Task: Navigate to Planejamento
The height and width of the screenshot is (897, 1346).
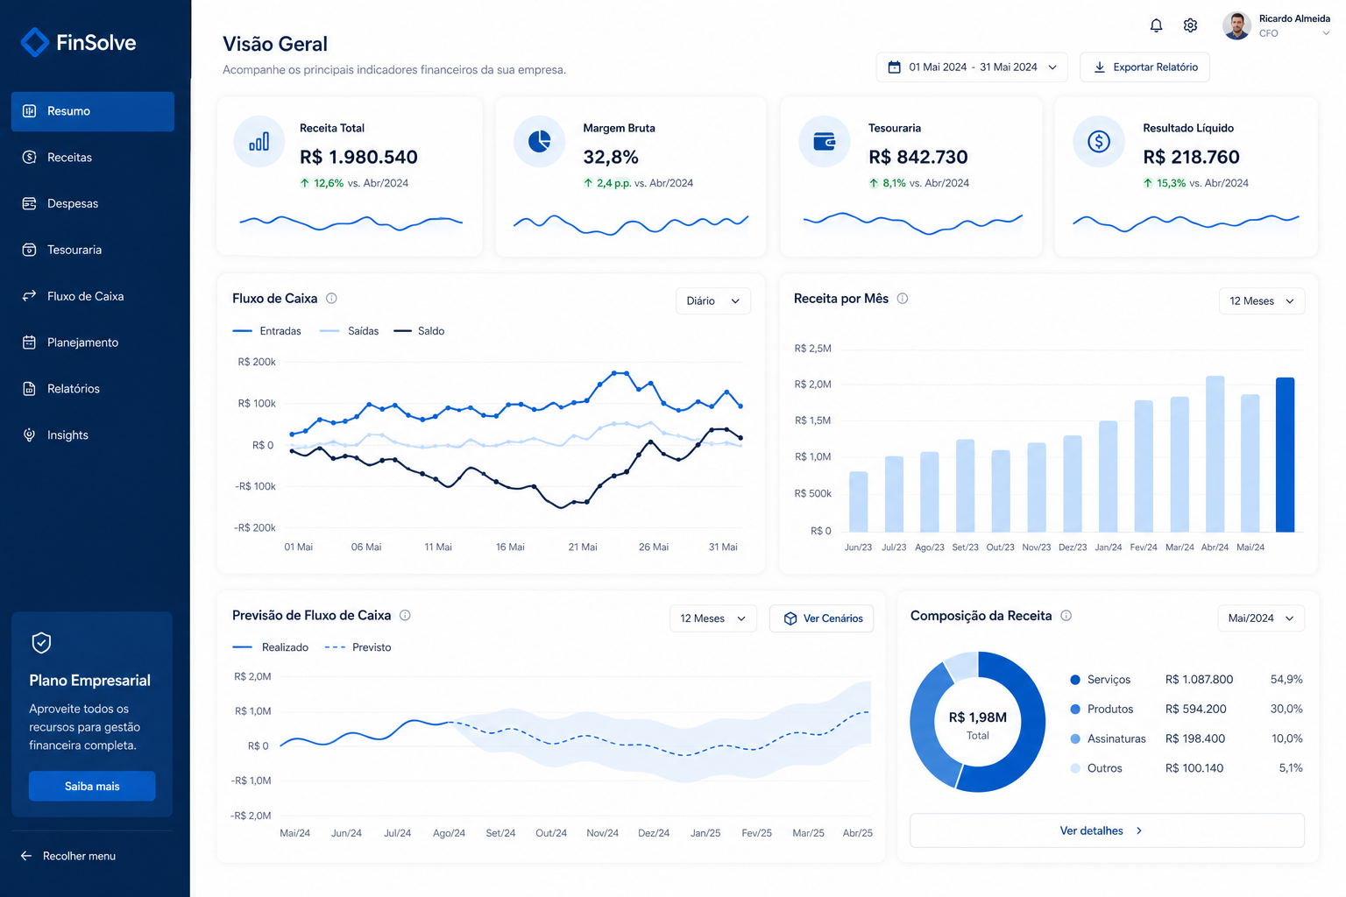Action: [93, 343]
